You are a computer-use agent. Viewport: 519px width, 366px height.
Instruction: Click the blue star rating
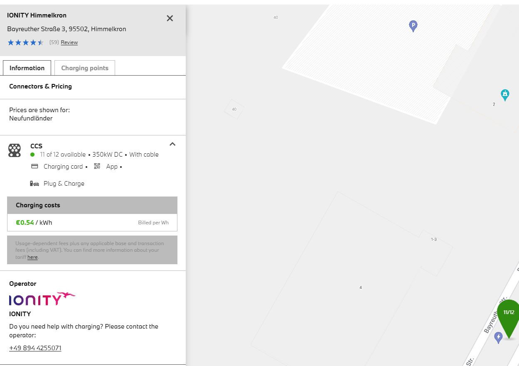(x=25, y=42)
